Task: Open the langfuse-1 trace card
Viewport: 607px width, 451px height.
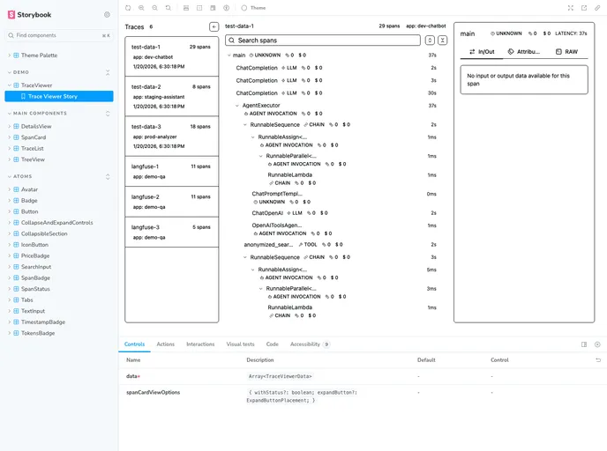Action: pos(171,171)
